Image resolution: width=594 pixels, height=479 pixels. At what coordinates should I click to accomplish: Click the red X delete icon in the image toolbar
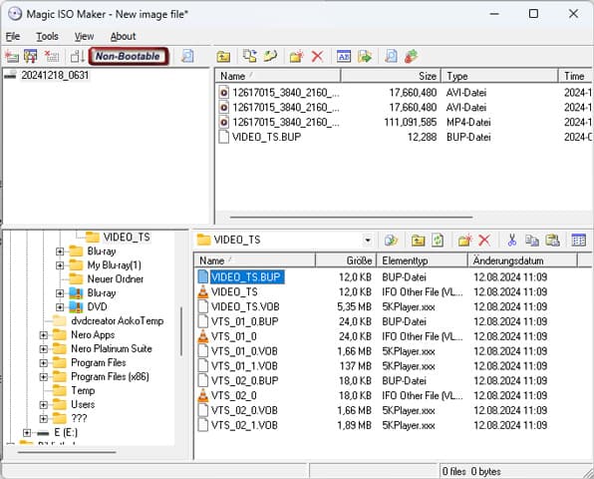318,57
